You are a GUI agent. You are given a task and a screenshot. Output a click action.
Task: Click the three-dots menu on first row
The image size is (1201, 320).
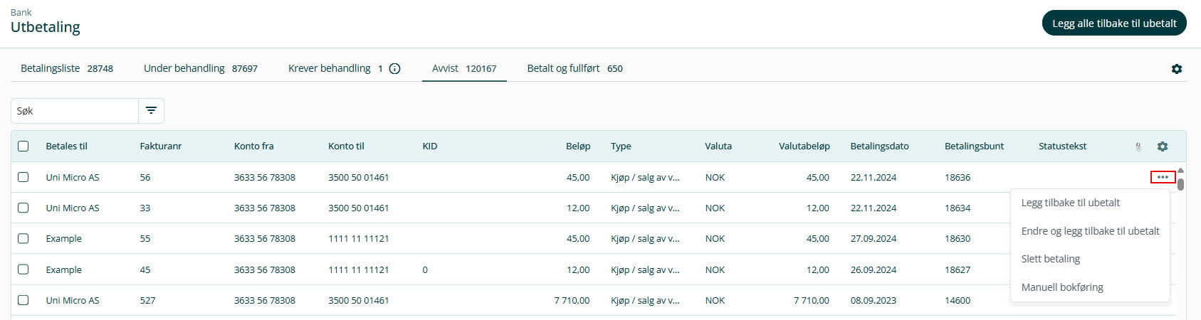1163,177
